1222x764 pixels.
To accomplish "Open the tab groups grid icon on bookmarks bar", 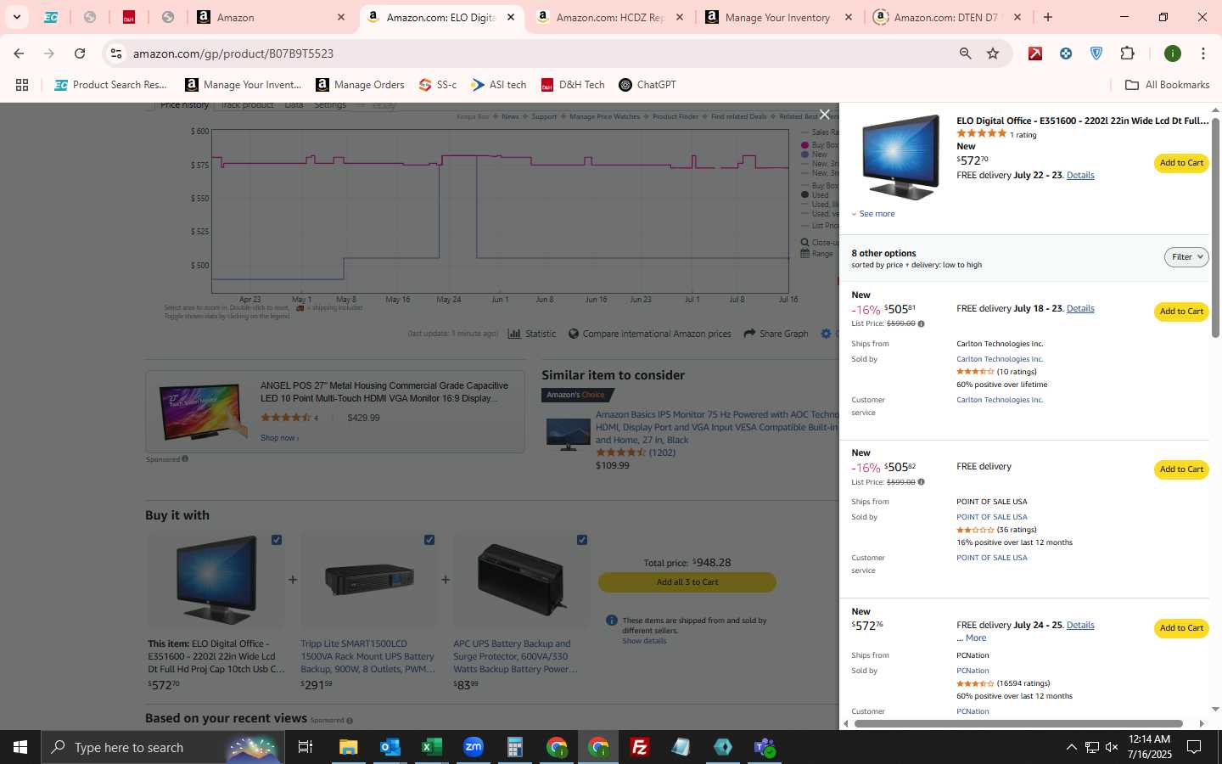I will pyautogui.click(x=22, y=85).
